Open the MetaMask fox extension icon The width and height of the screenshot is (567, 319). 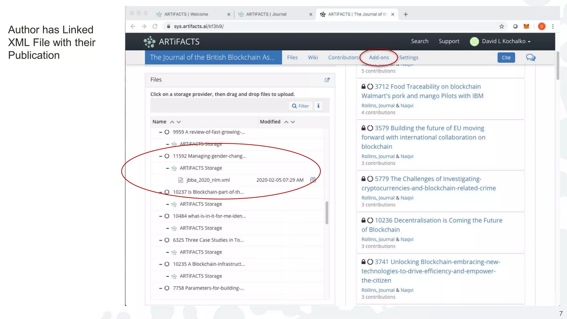(526, 26)
